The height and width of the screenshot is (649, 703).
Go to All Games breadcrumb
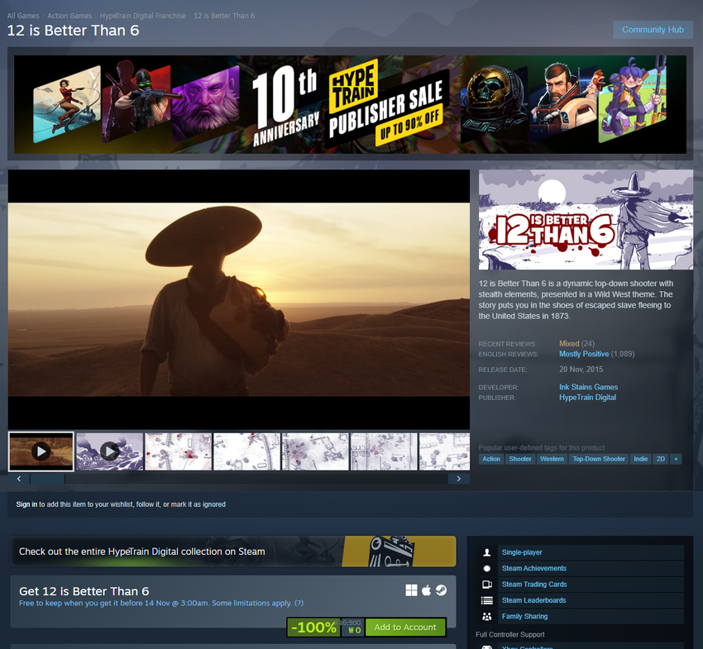23,16
